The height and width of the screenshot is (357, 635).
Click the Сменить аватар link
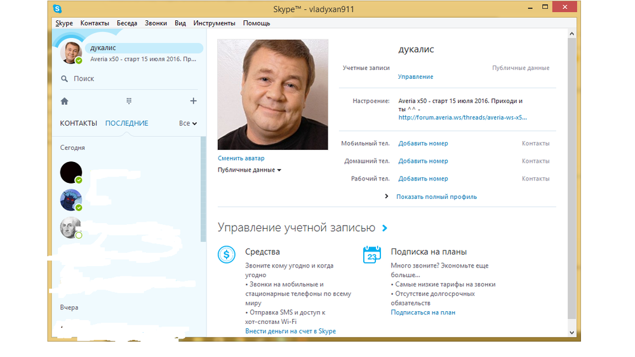pos(241,158)
